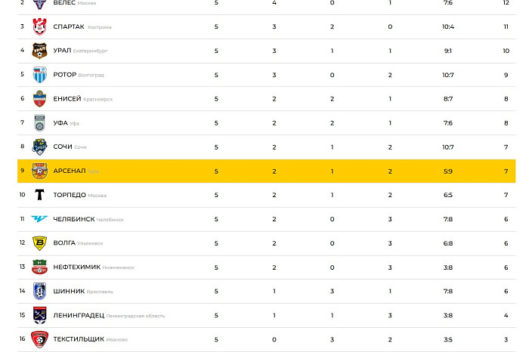This screenshot has height=352, width=529.
Task: Click the Chelyabinsk club logo
Action: [39, 219]
